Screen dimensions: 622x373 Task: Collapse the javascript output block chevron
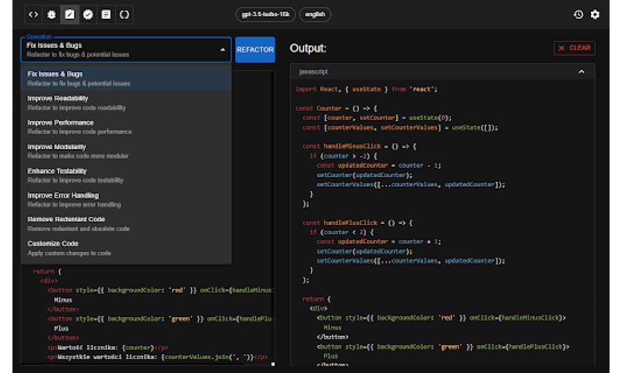581,71
